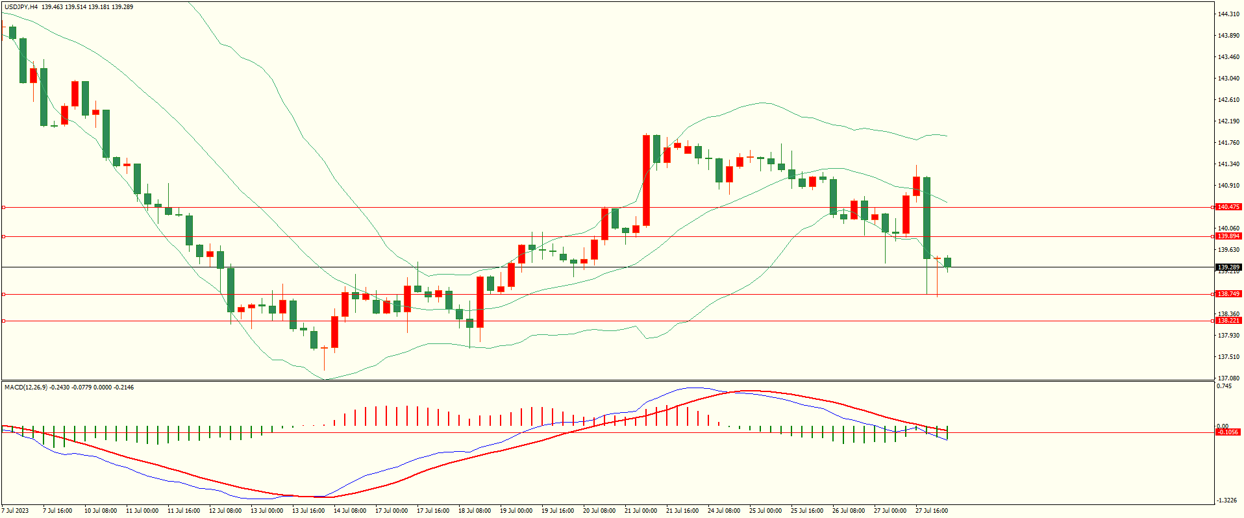Click the 17 Jul 16:00 time label
1244x518 pixels.
[x=433, y=511]
